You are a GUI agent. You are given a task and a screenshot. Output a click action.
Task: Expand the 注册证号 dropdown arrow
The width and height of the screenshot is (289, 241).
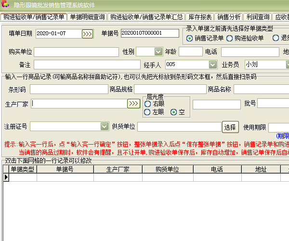pyautogui.click(x=105, y=126)
